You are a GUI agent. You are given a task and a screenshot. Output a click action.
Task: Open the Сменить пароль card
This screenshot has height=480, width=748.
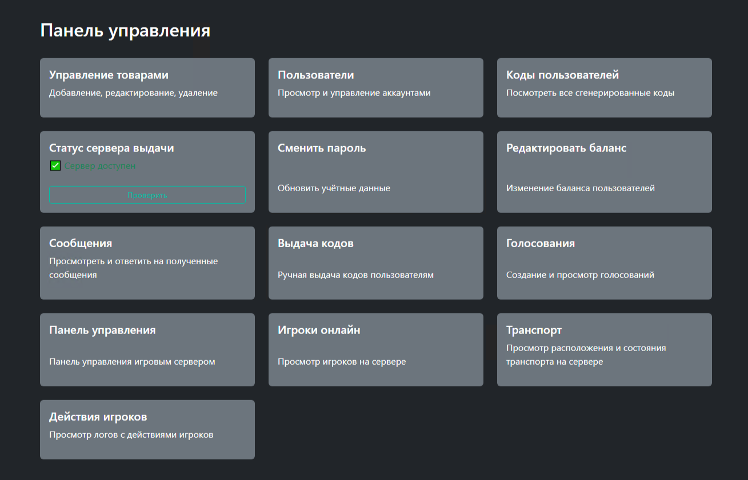(x=375, y=172)
